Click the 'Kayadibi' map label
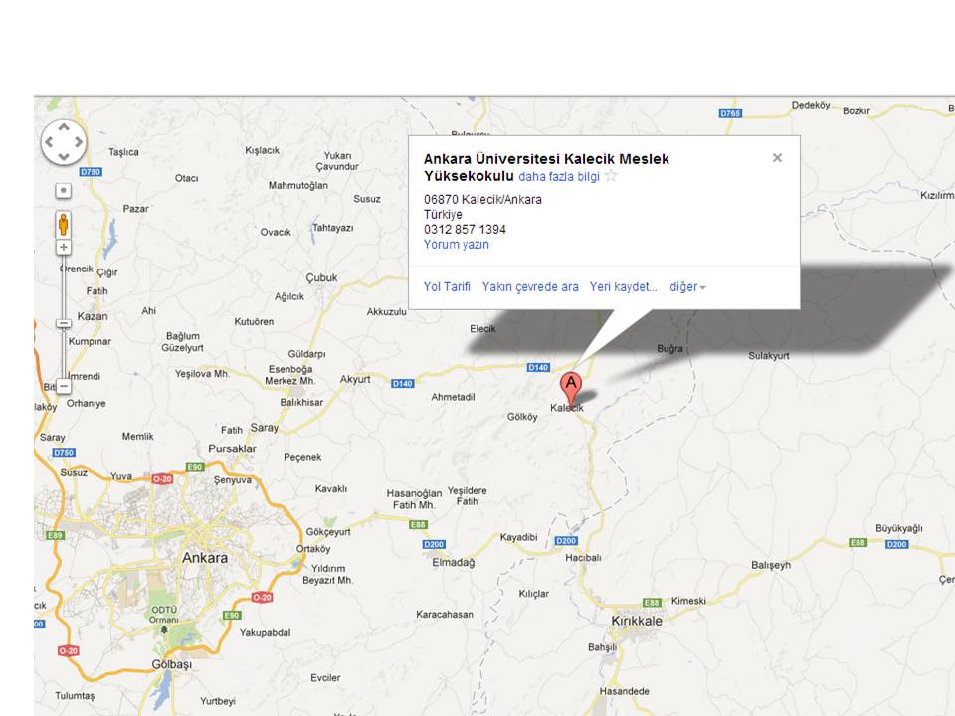 pos(519,537)
